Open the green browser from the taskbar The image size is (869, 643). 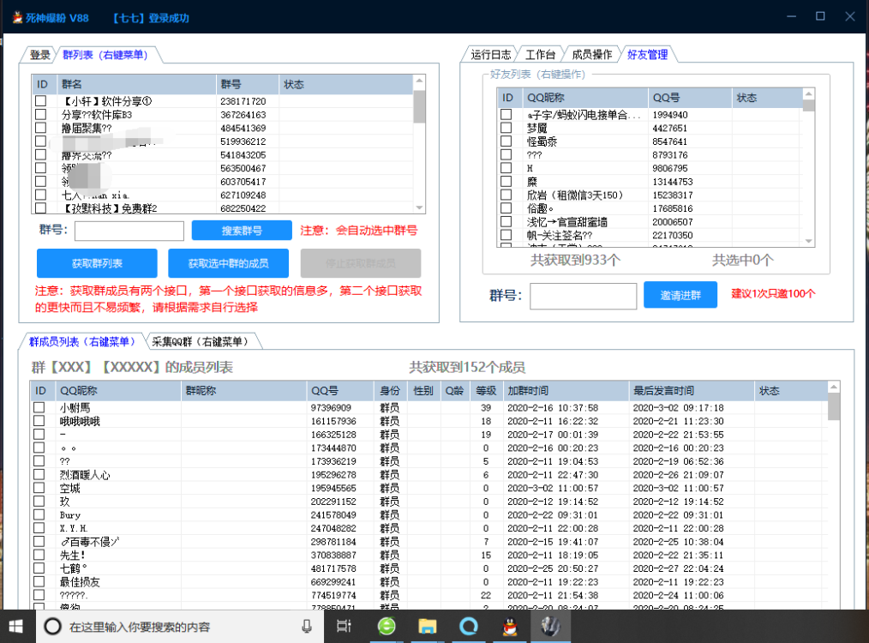387,627
